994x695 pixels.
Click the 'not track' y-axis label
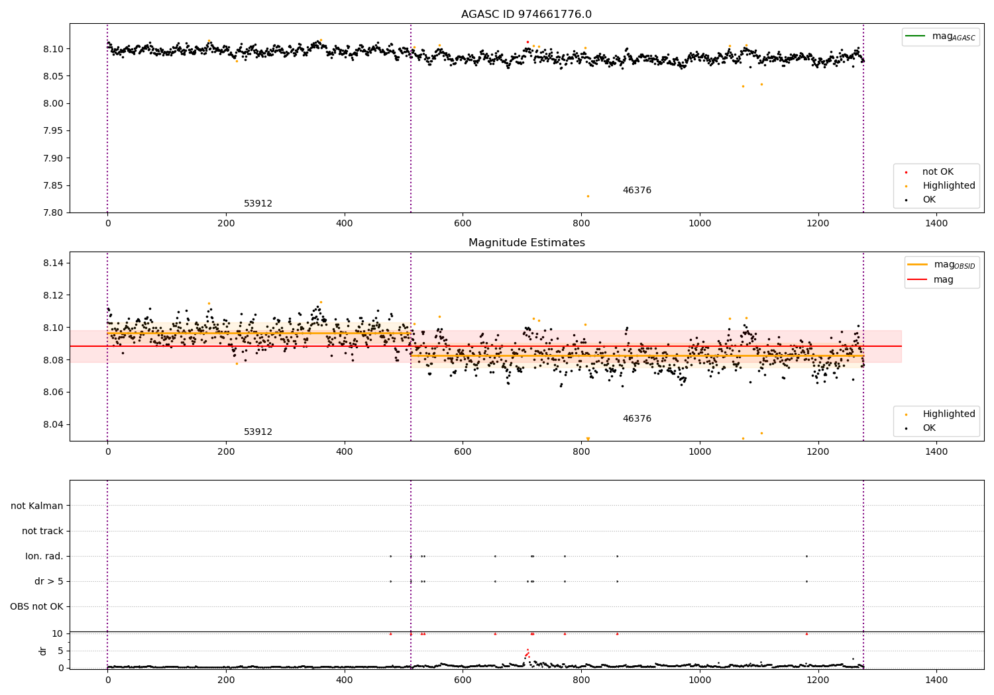pos(42,532)
